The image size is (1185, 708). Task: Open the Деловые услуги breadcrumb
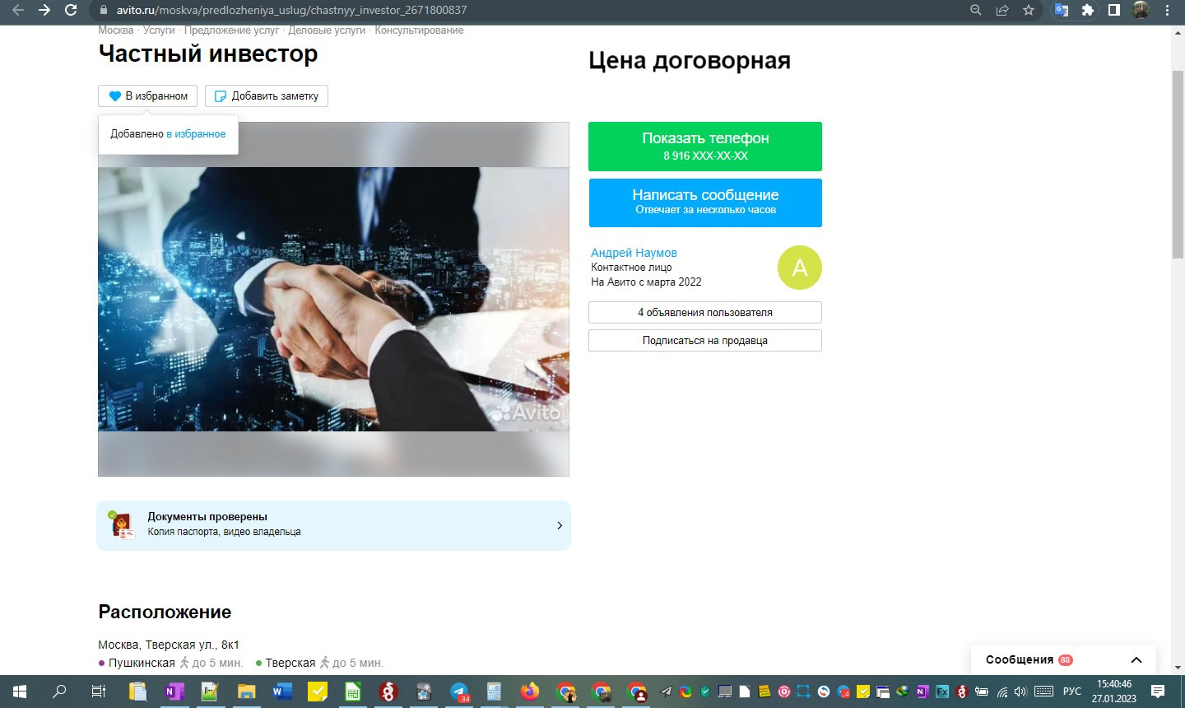pos(327,30)
